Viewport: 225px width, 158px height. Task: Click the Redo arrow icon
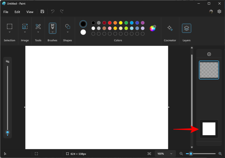pos(62,11)
